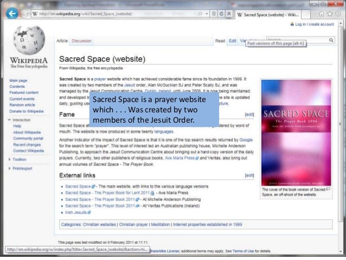
Task: Open the Ave Maria Press external link
Action: click(x=182, y=158)
